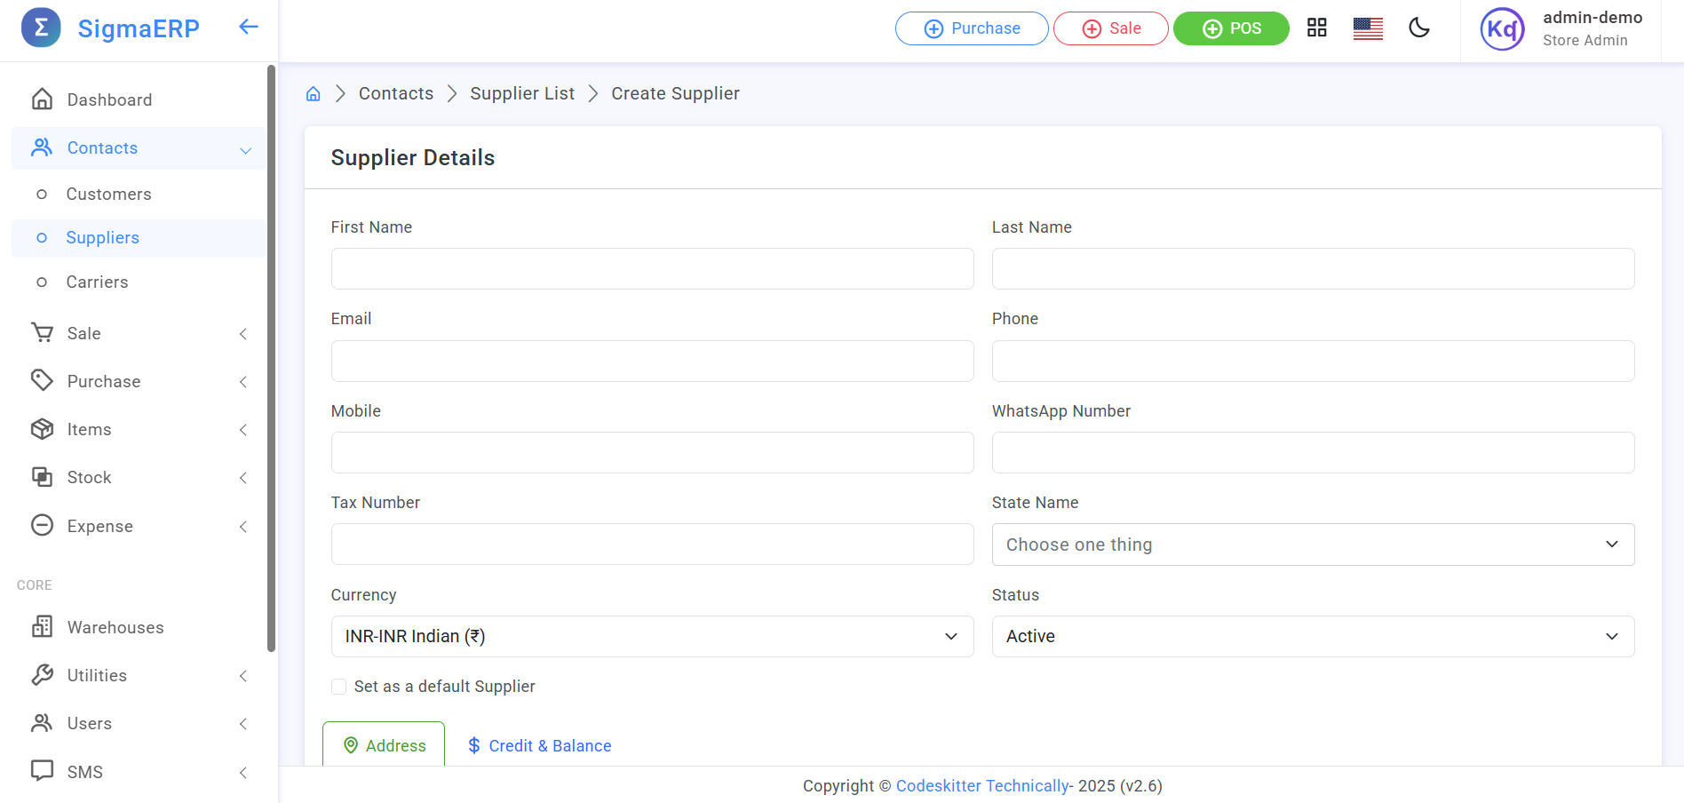The image size is (1684, 803).
Task: Switch to the Credit & Balance tab
Action: 538,745
